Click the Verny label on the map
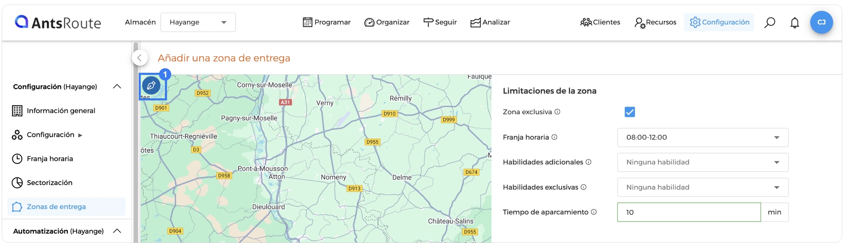This screenshot has height=247, width=844. (325, 103)
